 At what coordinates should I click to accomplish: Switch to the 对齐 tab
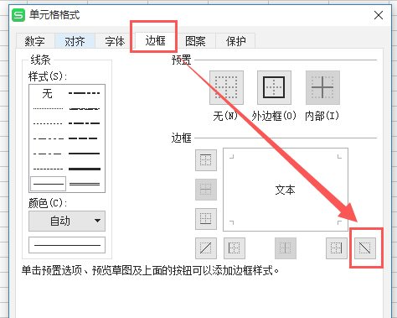(x=75, y=41)
